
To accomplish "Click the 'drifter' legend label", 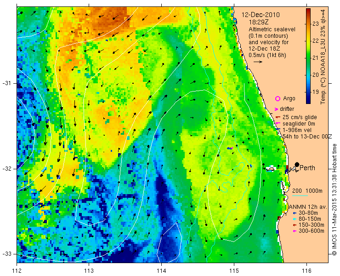I will 287,109.
